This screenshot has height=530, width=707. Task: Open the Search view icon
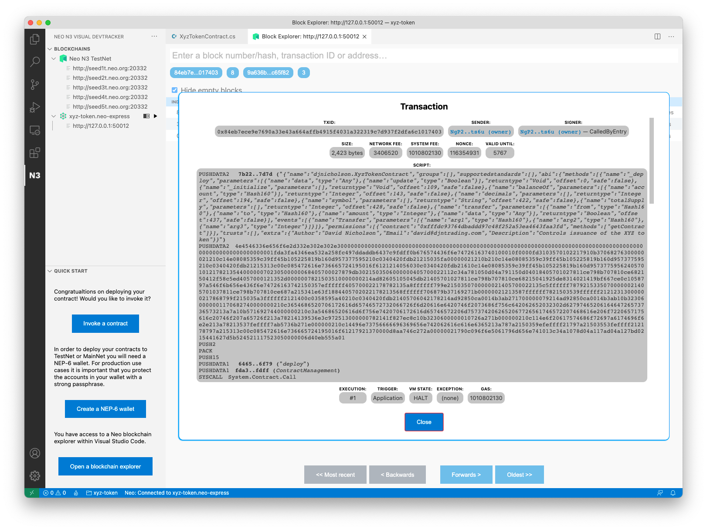[x=35, y=62]
